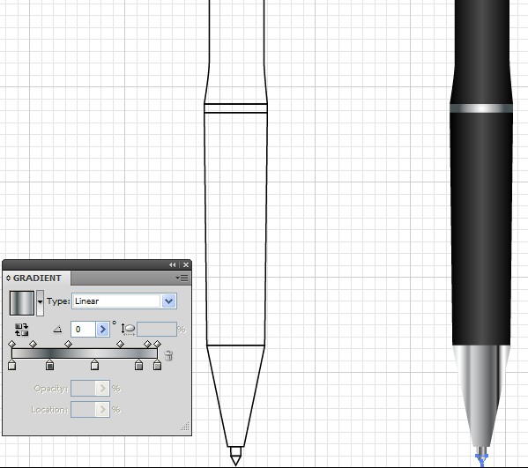
Task: Select the leftmost gradient color stop
Action: point(11,365)
